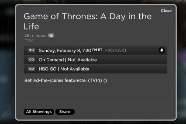Click the HD quality badge
This screenshot has height=124, width=186.
tap(51, 36)
